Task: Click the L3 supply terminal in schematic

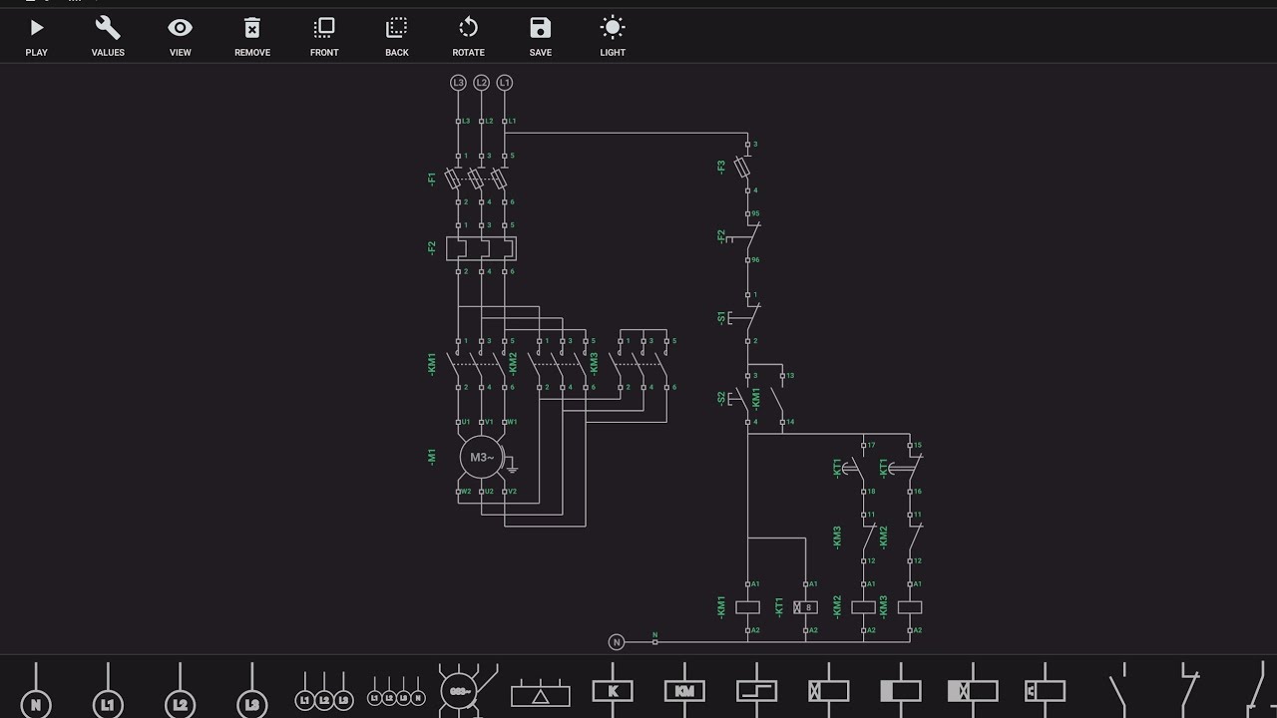Action: [x=459, y=83]
